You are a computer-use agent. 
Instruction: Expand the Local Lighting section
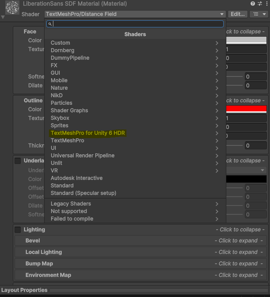click(141, 252)
